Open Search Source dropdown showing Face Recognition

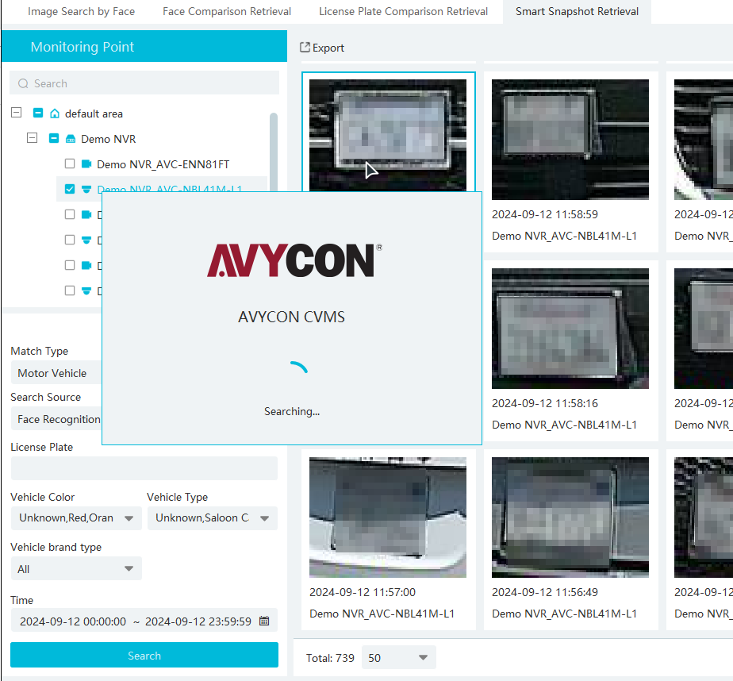[56, 419]
